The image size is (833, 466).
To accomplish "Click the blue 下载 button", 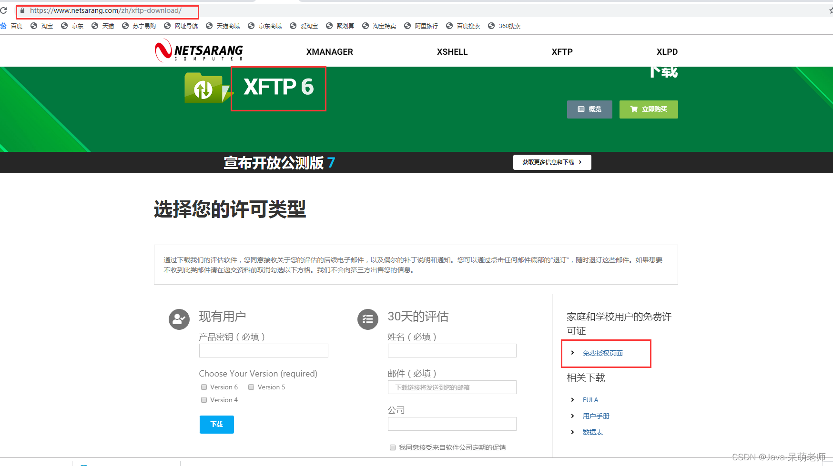I will pyautogui.click(x=217, y=425).
